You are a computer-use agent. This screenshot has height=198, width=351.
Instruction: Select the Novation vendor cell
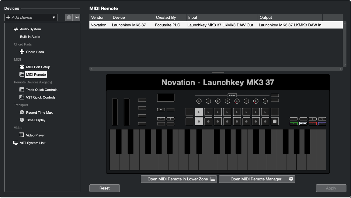(99, 25)
